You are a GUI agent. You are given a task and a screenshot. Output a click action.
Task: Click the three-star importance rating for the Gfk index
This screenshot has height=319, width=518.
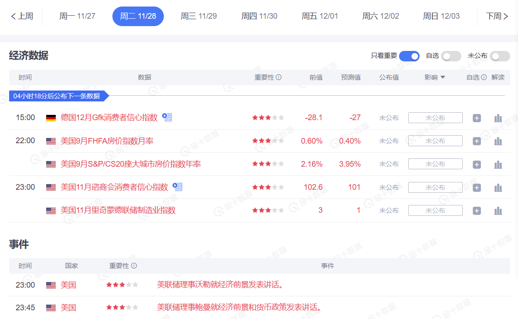point(268,117)
